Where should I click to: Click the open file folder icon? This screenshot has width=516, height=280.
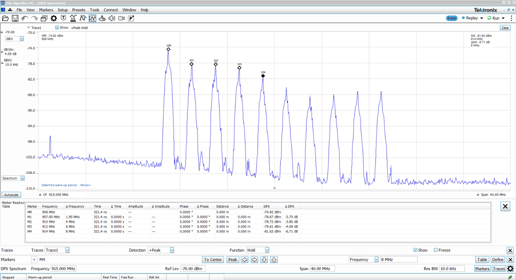pyautogui.click(x=5, y=18)
